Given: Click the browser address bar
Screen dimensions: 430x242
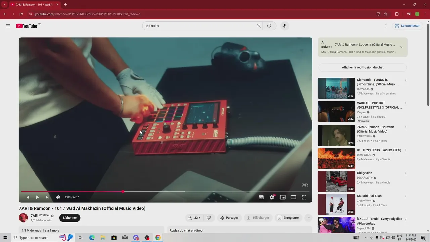Looking at the screenshot, I should tap(202, 14).
